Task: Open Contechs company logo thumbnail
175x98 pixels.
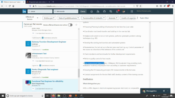Action: click(x=28, y=56)
